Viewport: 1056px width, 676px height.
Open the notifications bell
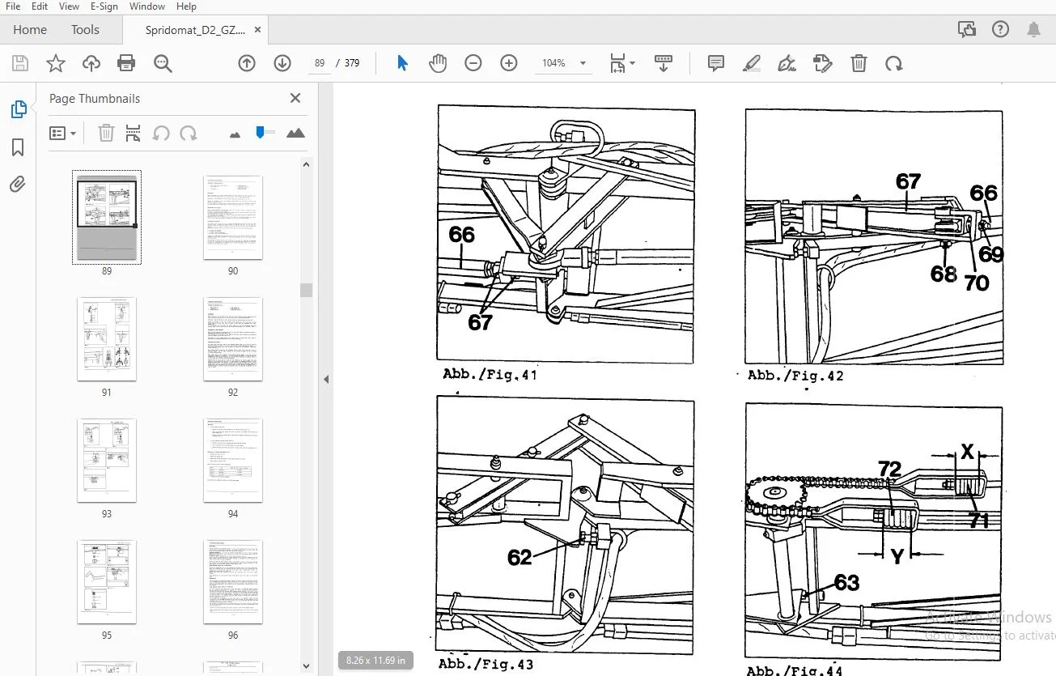[1033, 30]
